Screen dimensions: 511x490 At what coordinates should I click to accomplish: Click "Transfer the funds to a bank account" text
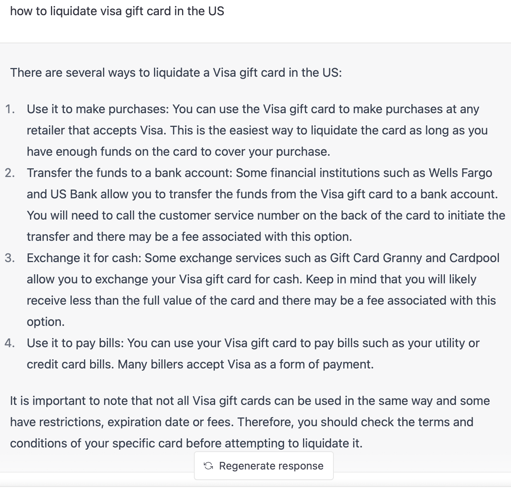[129, 173]
